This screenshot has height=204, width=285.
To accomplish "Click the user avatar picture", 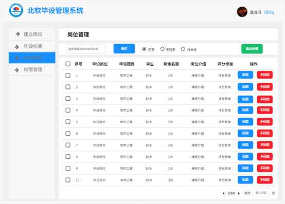I will coord(242,12).
